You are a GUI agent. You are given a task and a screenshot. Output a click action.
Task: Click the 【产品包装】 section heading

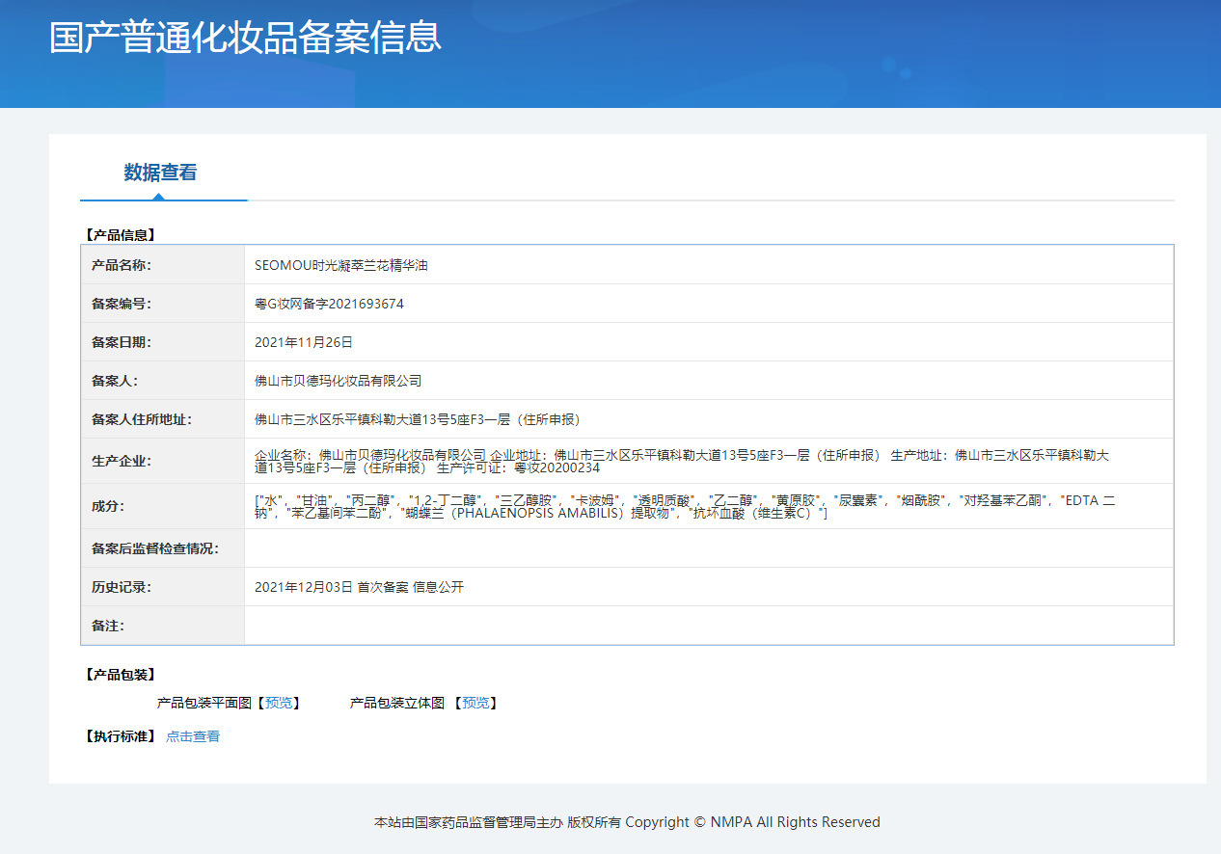click(120, 675)
